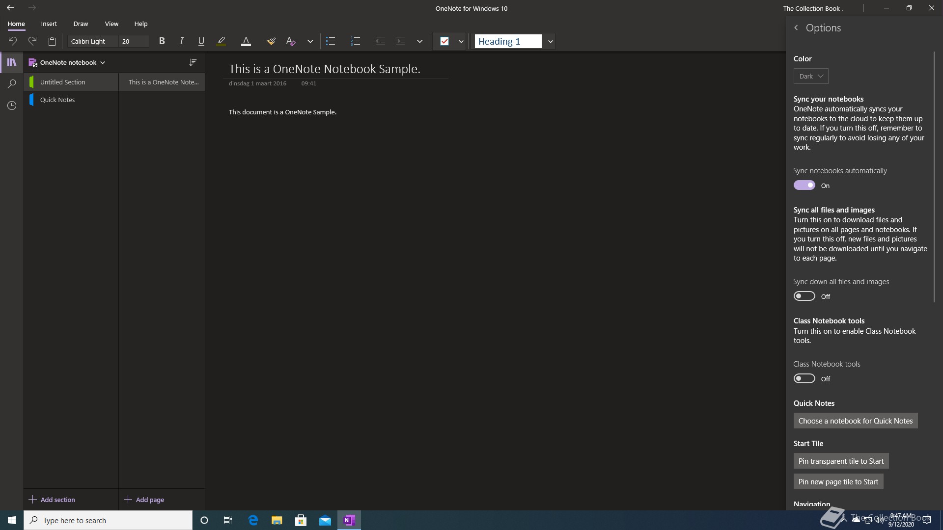This screenshot has width=943, height=530.
Task: Go back with the arrow in title bar
Action: click(10, 8)
